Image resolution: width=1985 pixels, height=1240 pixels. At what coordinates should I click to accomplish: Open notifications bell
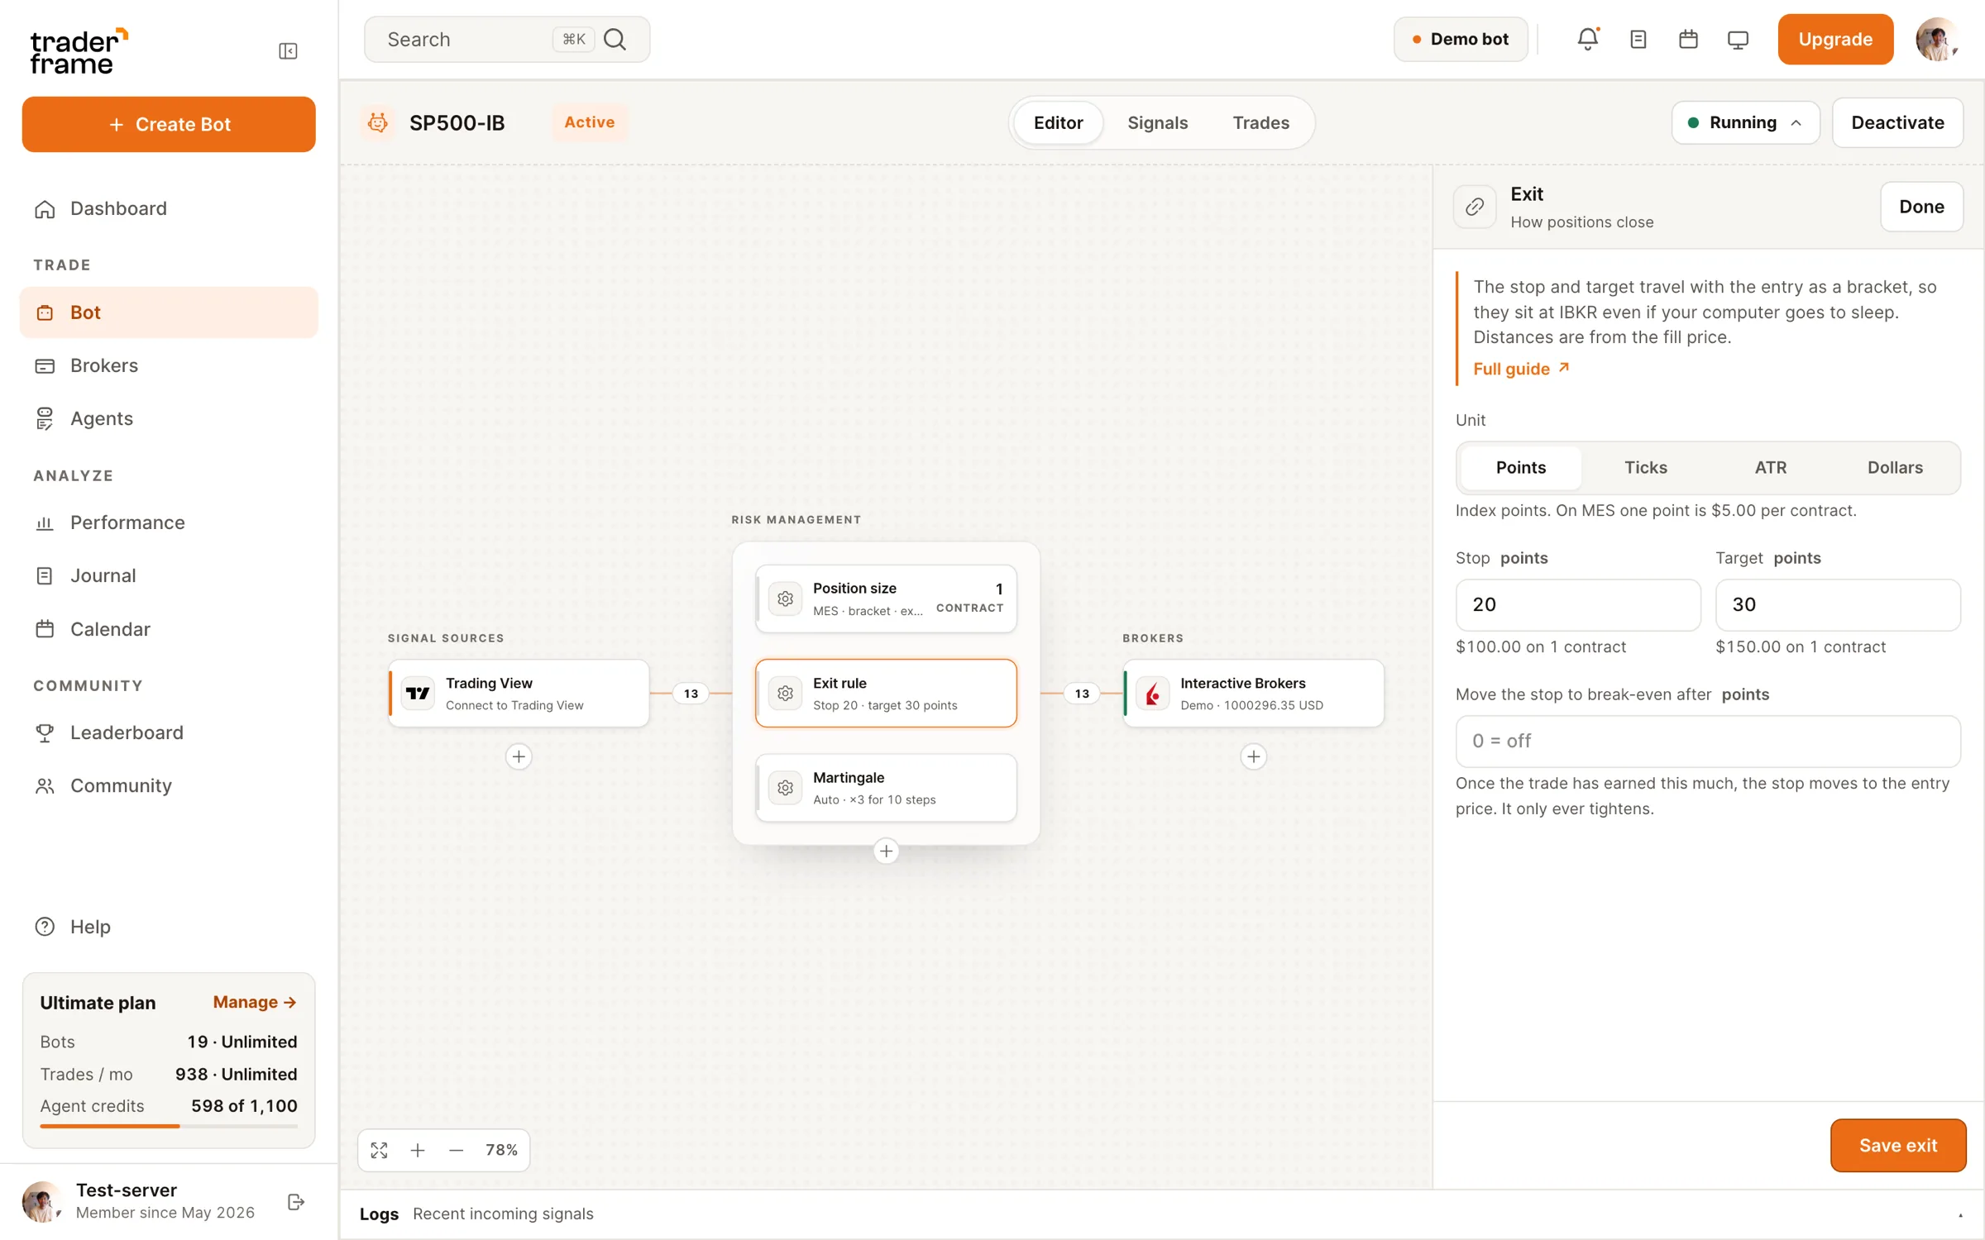click(x=1588, y=39)
